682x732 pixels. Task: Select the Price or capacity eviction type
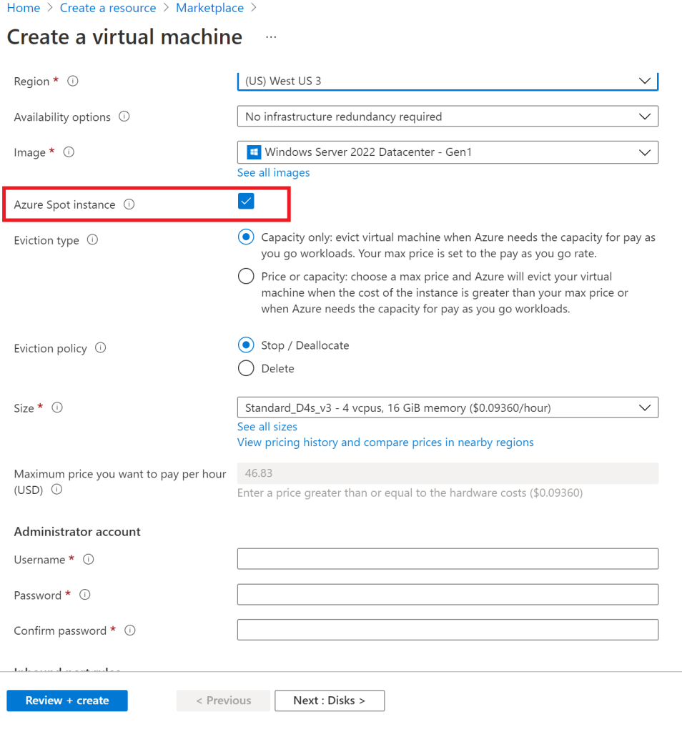click(246, 277)
